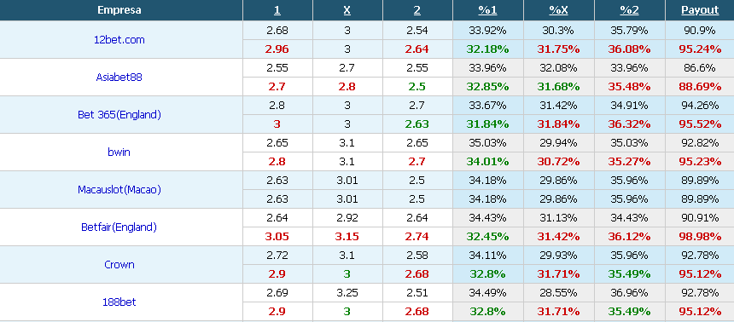This screenshot has width=734, height=322.
Task: Select the 3.25 draw odds for 188bet
Action: [347, 292]
